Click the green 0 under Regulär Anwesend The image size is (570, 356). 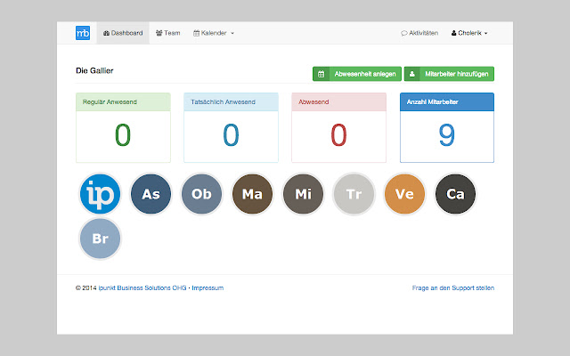(123, 135)
